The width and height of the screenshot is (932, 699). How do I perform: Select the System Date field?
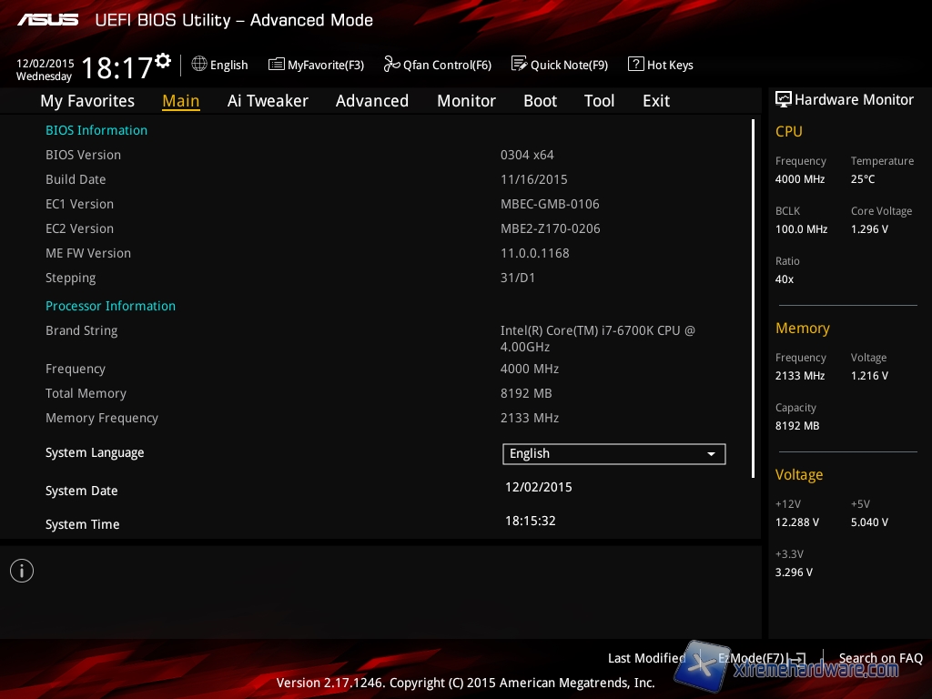pos(539,487)
